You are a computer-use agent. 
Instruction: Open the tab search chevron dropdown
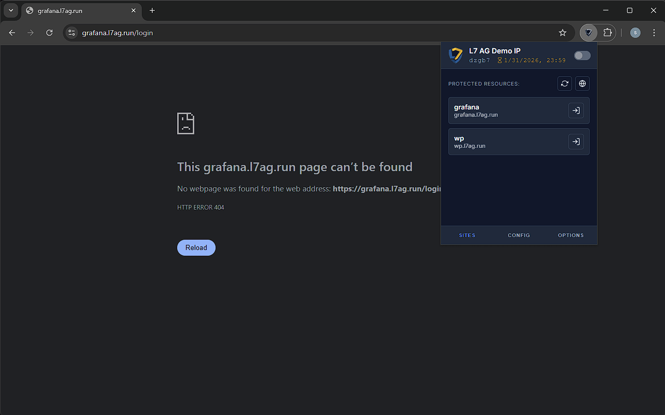(10, 10)
